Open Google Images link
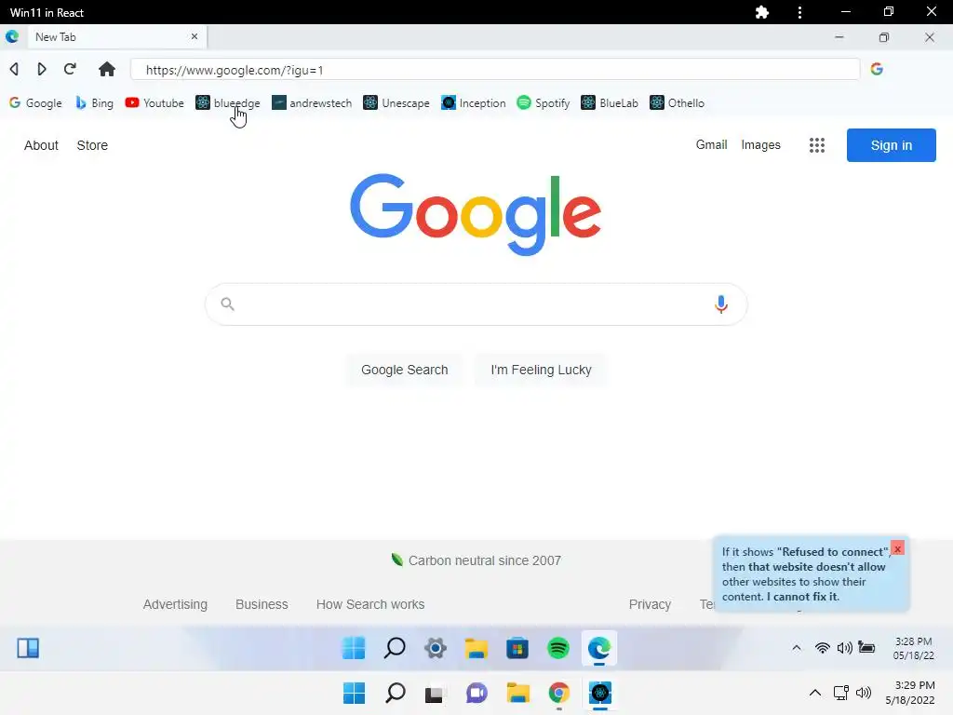The image size is (953, 715). (760, 144)
